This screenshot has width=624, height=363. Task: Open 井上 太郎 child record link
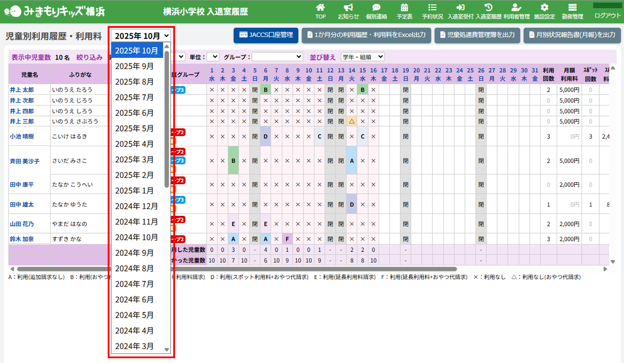point(22,90)
